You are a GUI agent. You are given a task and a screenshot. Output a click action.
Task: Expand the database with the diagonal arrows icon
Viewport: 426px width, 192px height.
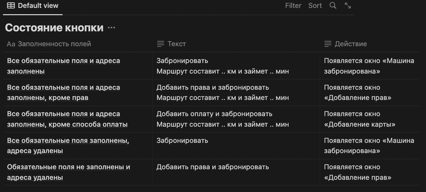347,5
